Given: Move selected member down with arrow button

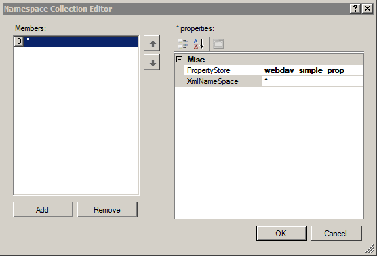Looking at the screenshot, I should [152, 62].
